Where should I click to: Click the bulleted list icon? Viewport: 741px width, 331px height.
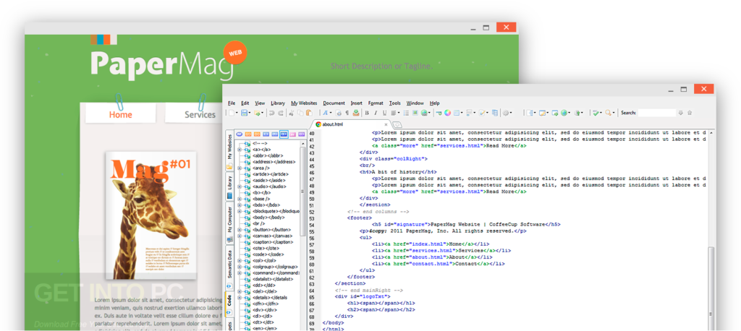tap(405, 113)
